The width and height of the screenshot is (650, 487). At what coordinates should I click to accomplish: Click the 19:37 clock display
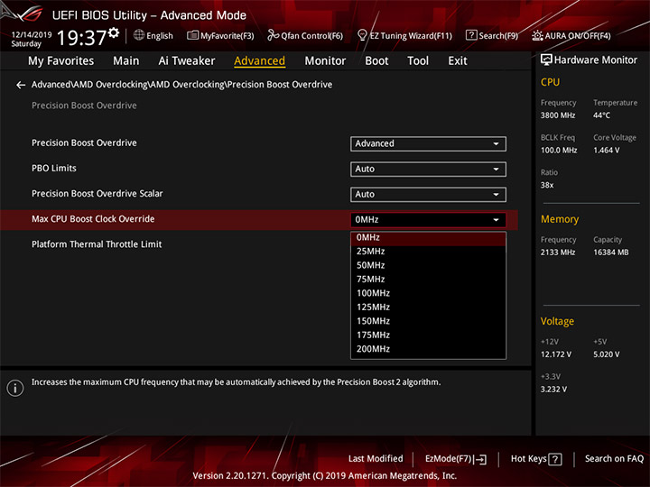click(81, 38)
